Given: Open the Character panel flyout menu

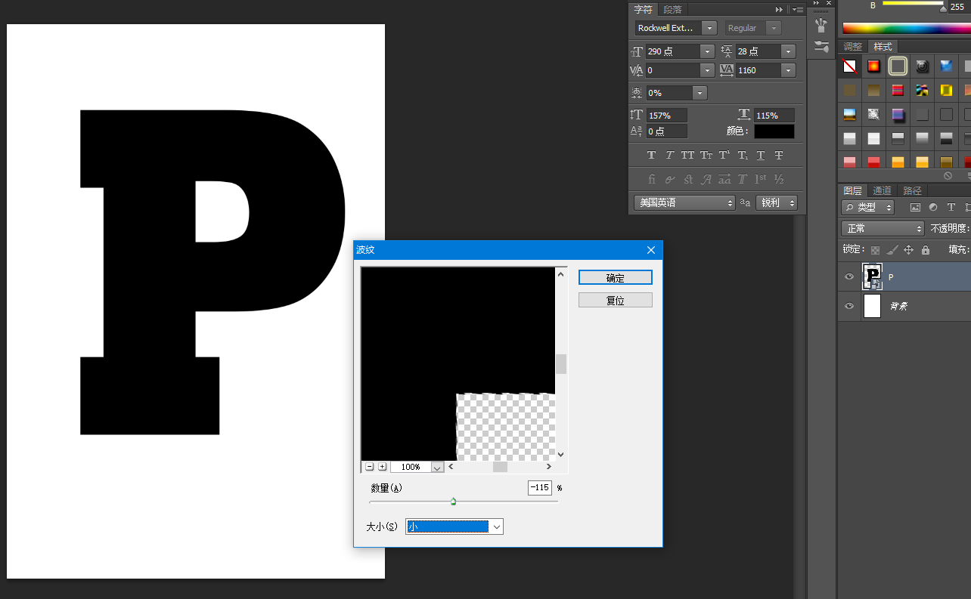Looking at the screenshot, I should point(797,9).
